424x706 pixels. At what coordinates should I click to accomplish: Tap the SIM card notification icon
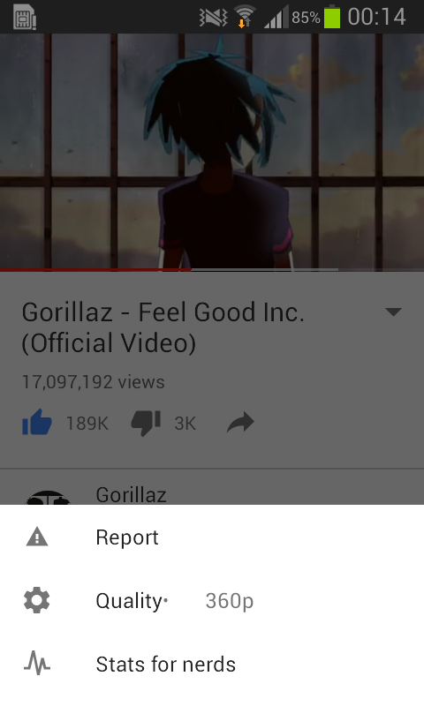pos(25,17)
